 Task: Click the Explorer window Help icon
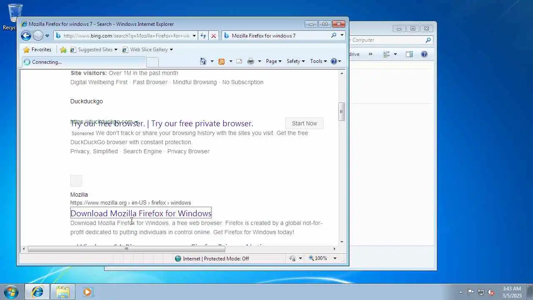(x=424, y=54)
